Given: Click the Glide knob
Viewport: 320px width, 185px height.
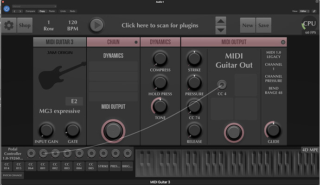Looking at the screenshot, I should click(272, 130).
